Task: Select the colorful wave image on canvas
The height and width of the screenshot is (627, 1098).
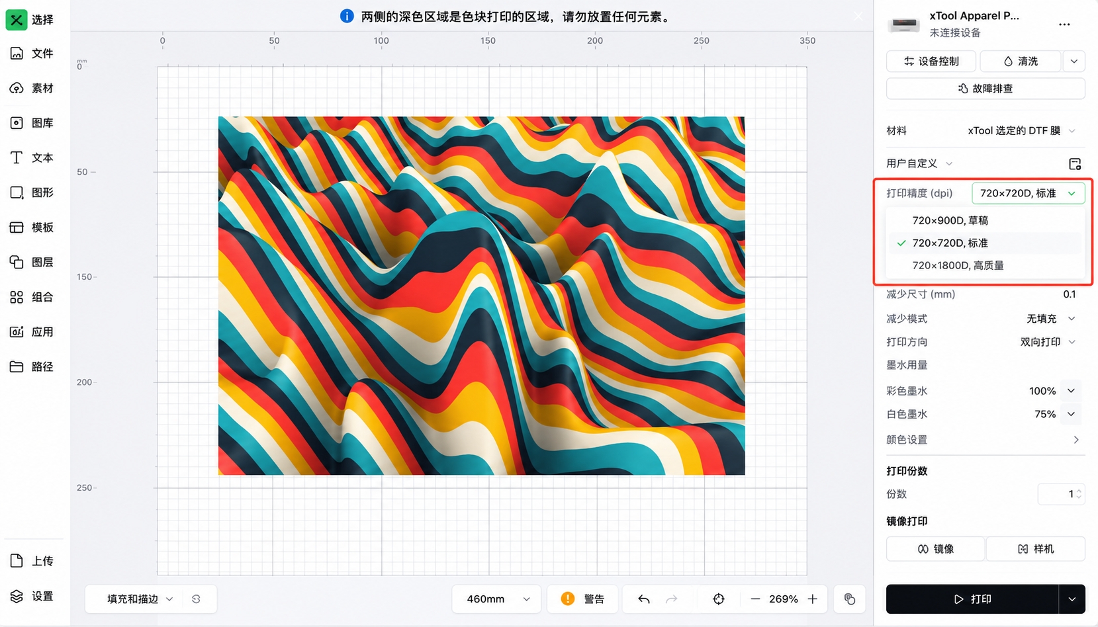Action: [x=481, y=296]
